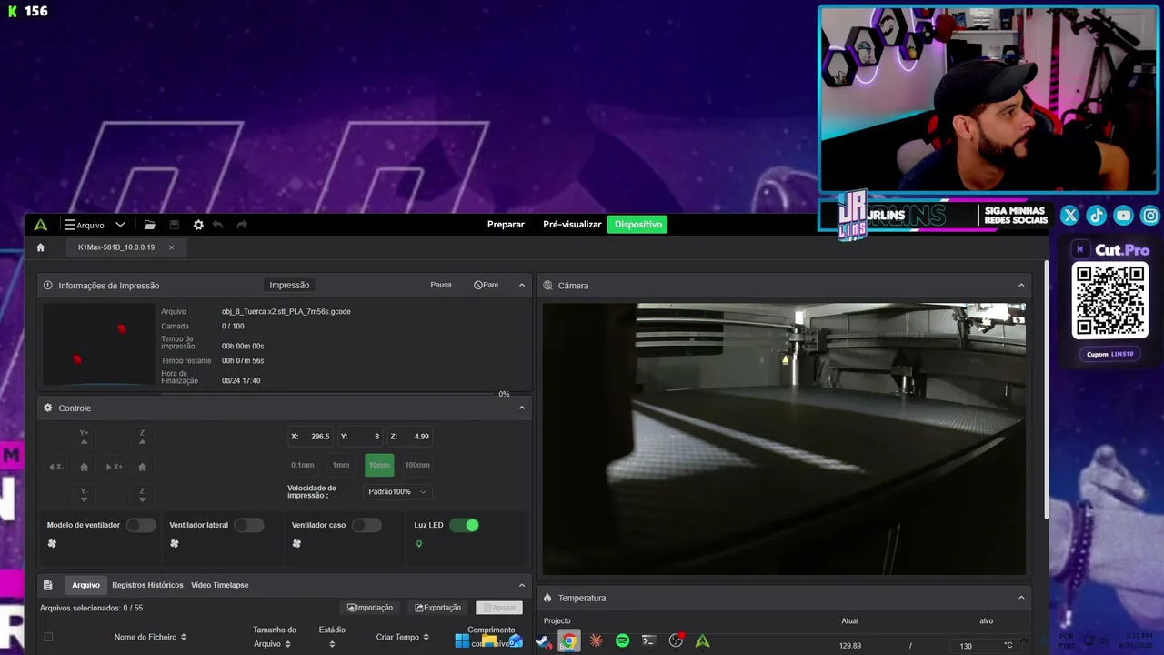Select the 100mm step size
Screen dimensions: 1164x655
click(x=417, y=465)
